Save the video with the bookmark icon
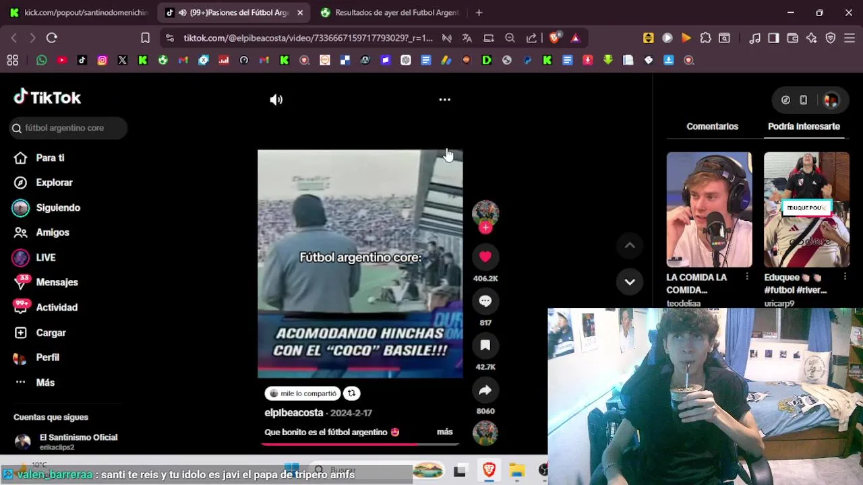Screen dimensions: 863x485 (x=485, y=346)
